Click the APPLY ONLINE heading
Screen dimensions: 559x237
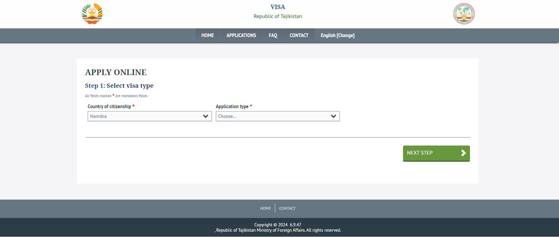click(116, 72)
